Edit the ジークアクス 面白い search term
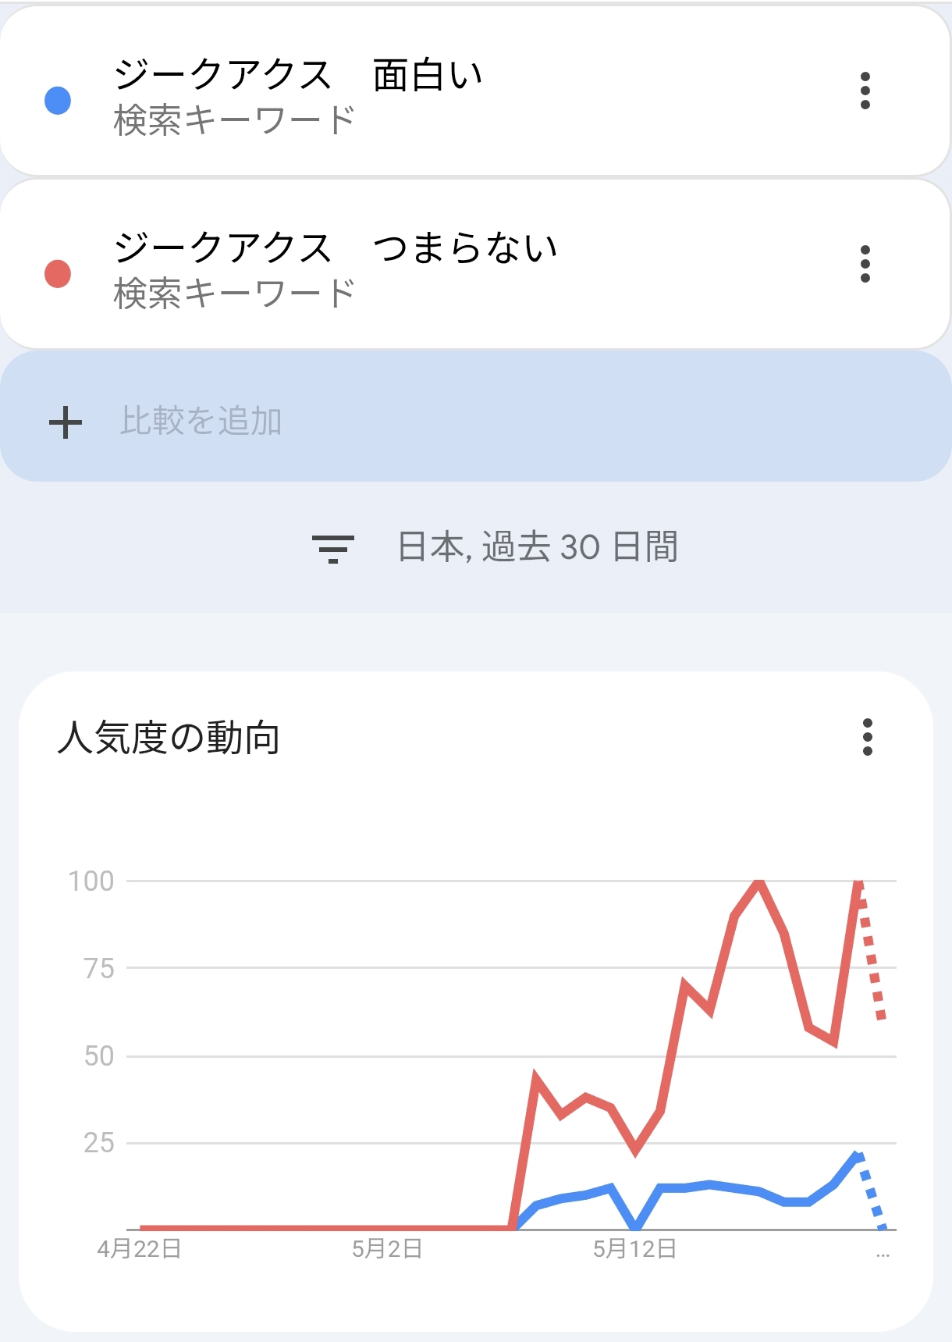 pyautogui.click(x=298, y=75)
